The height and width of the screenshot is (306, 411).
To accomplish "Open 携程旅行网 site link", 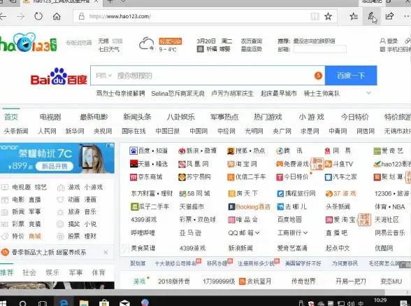I will 296,193.
